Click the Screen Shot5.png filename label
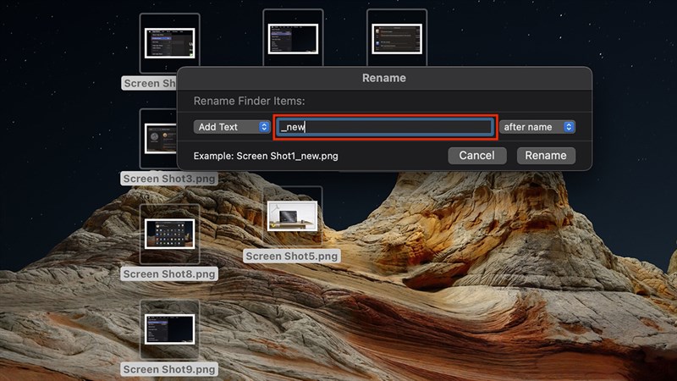Viewport: 677px width, 381px height. coord(292,256)
